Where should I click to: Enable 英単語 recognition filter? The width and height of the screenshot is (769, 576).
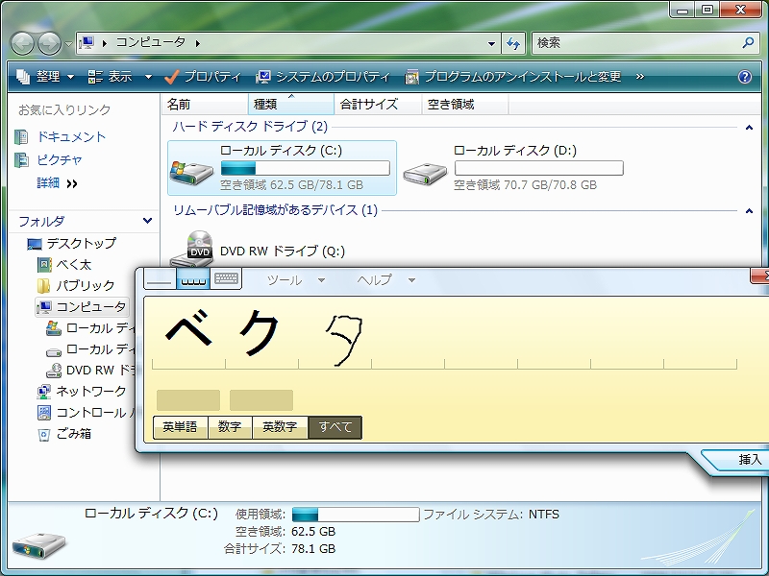tap(180, 427)
